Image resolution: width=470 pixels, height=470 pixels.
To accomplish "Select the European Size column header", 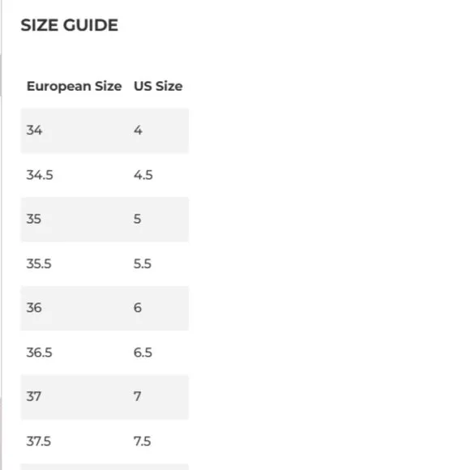I will 74,87.
